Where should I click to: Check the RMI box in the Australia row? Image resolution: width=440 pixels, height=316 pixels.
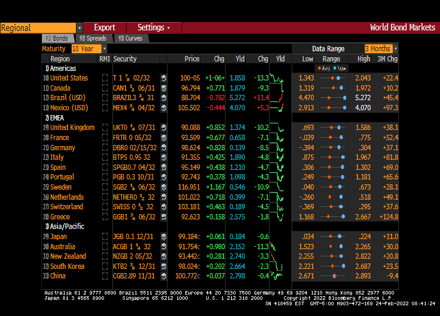[105, 247]
